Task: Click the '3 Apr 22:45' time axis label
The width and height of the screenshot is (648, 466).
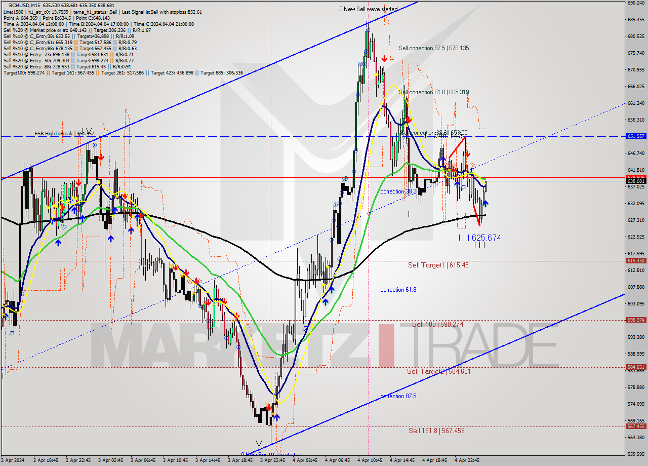Action: [273, 461]
